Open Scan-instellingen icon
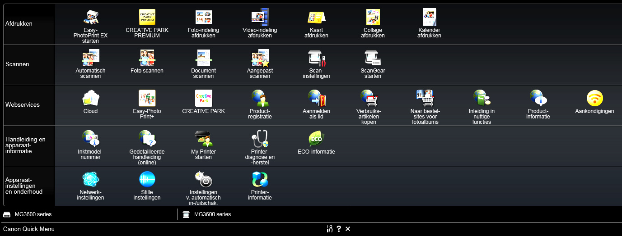The height and width of the screenshot is (236, 622). (316, 58)
